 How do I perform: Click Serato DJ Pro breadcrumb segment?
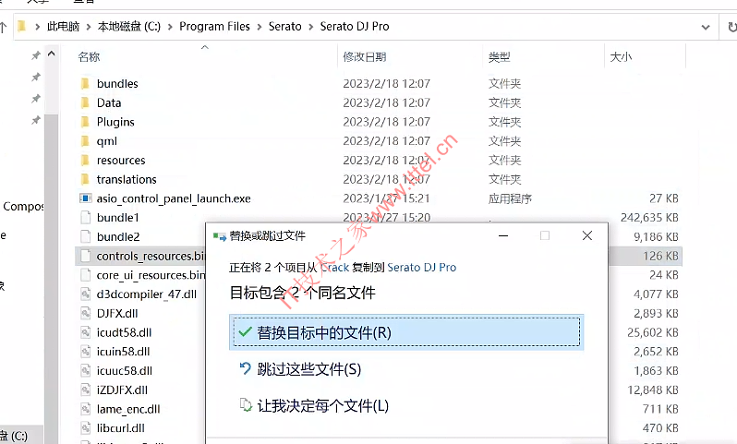tap(355, 27)
